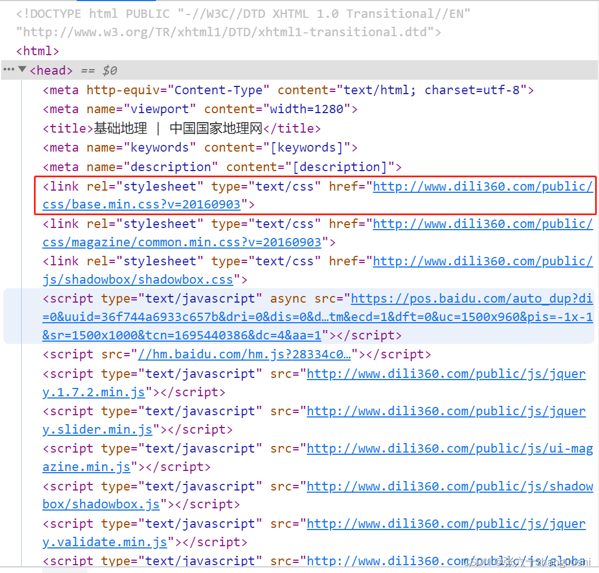Open the three-dots menu beside head
Image resolution: width=599 pixels, height=573 pixels.
8,69
